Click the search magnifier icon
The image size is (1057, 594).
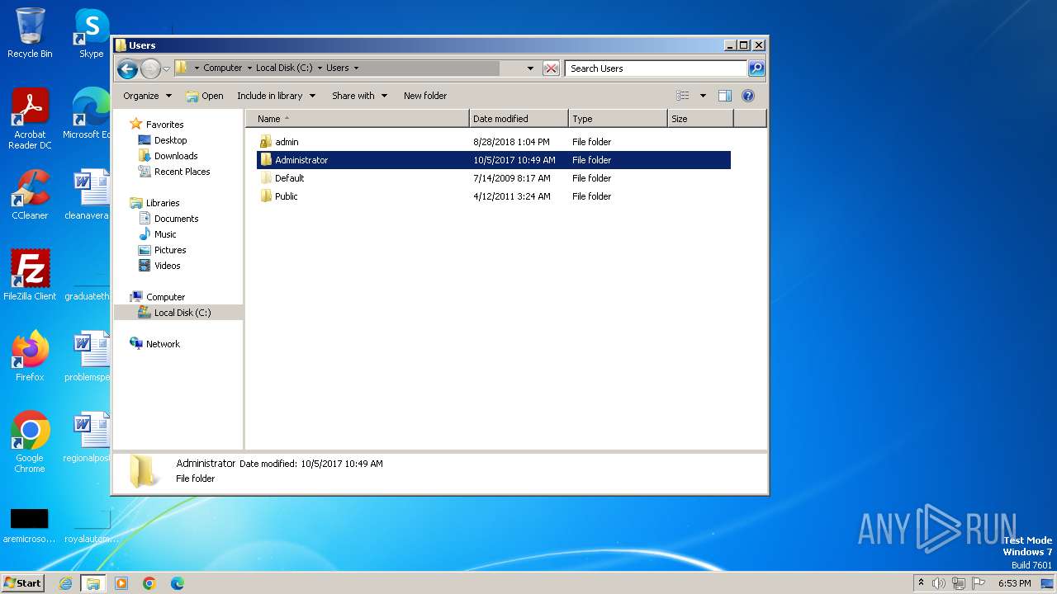click(756, 68)
